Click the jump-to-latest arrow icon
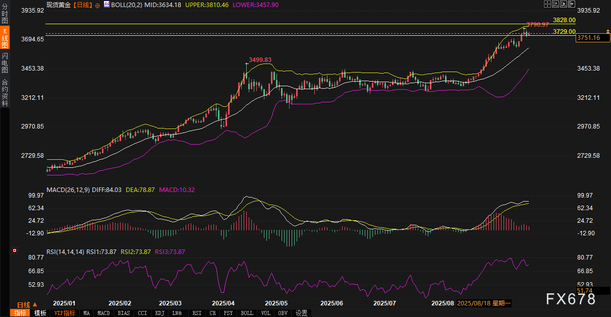Image resolution: width=611 pixels, height=317 pixels. tap(572, 4)
